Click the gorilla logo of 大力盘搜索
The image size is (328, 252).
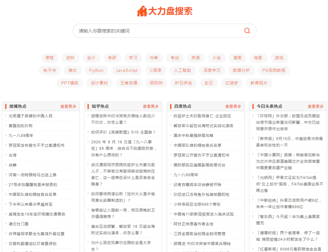click(142, 11)
